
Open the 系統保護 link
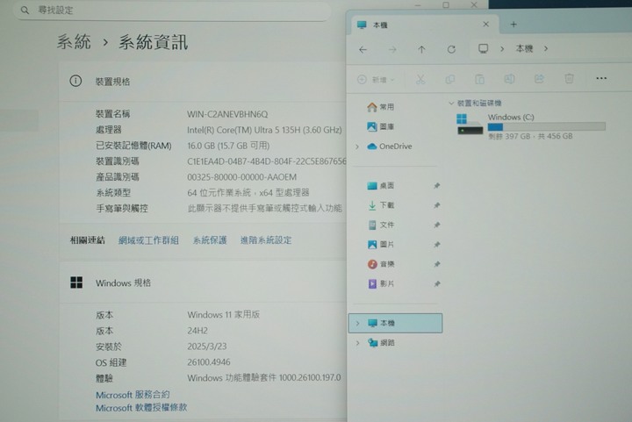210,240
